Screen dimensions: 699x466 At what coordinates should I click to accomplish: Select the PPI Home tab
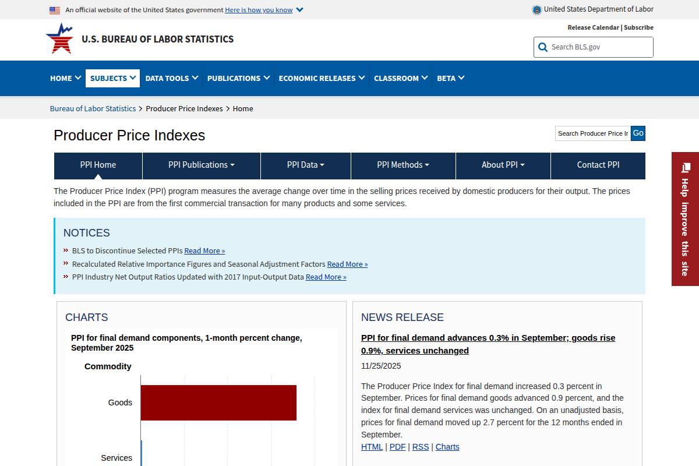pos(98,165)
